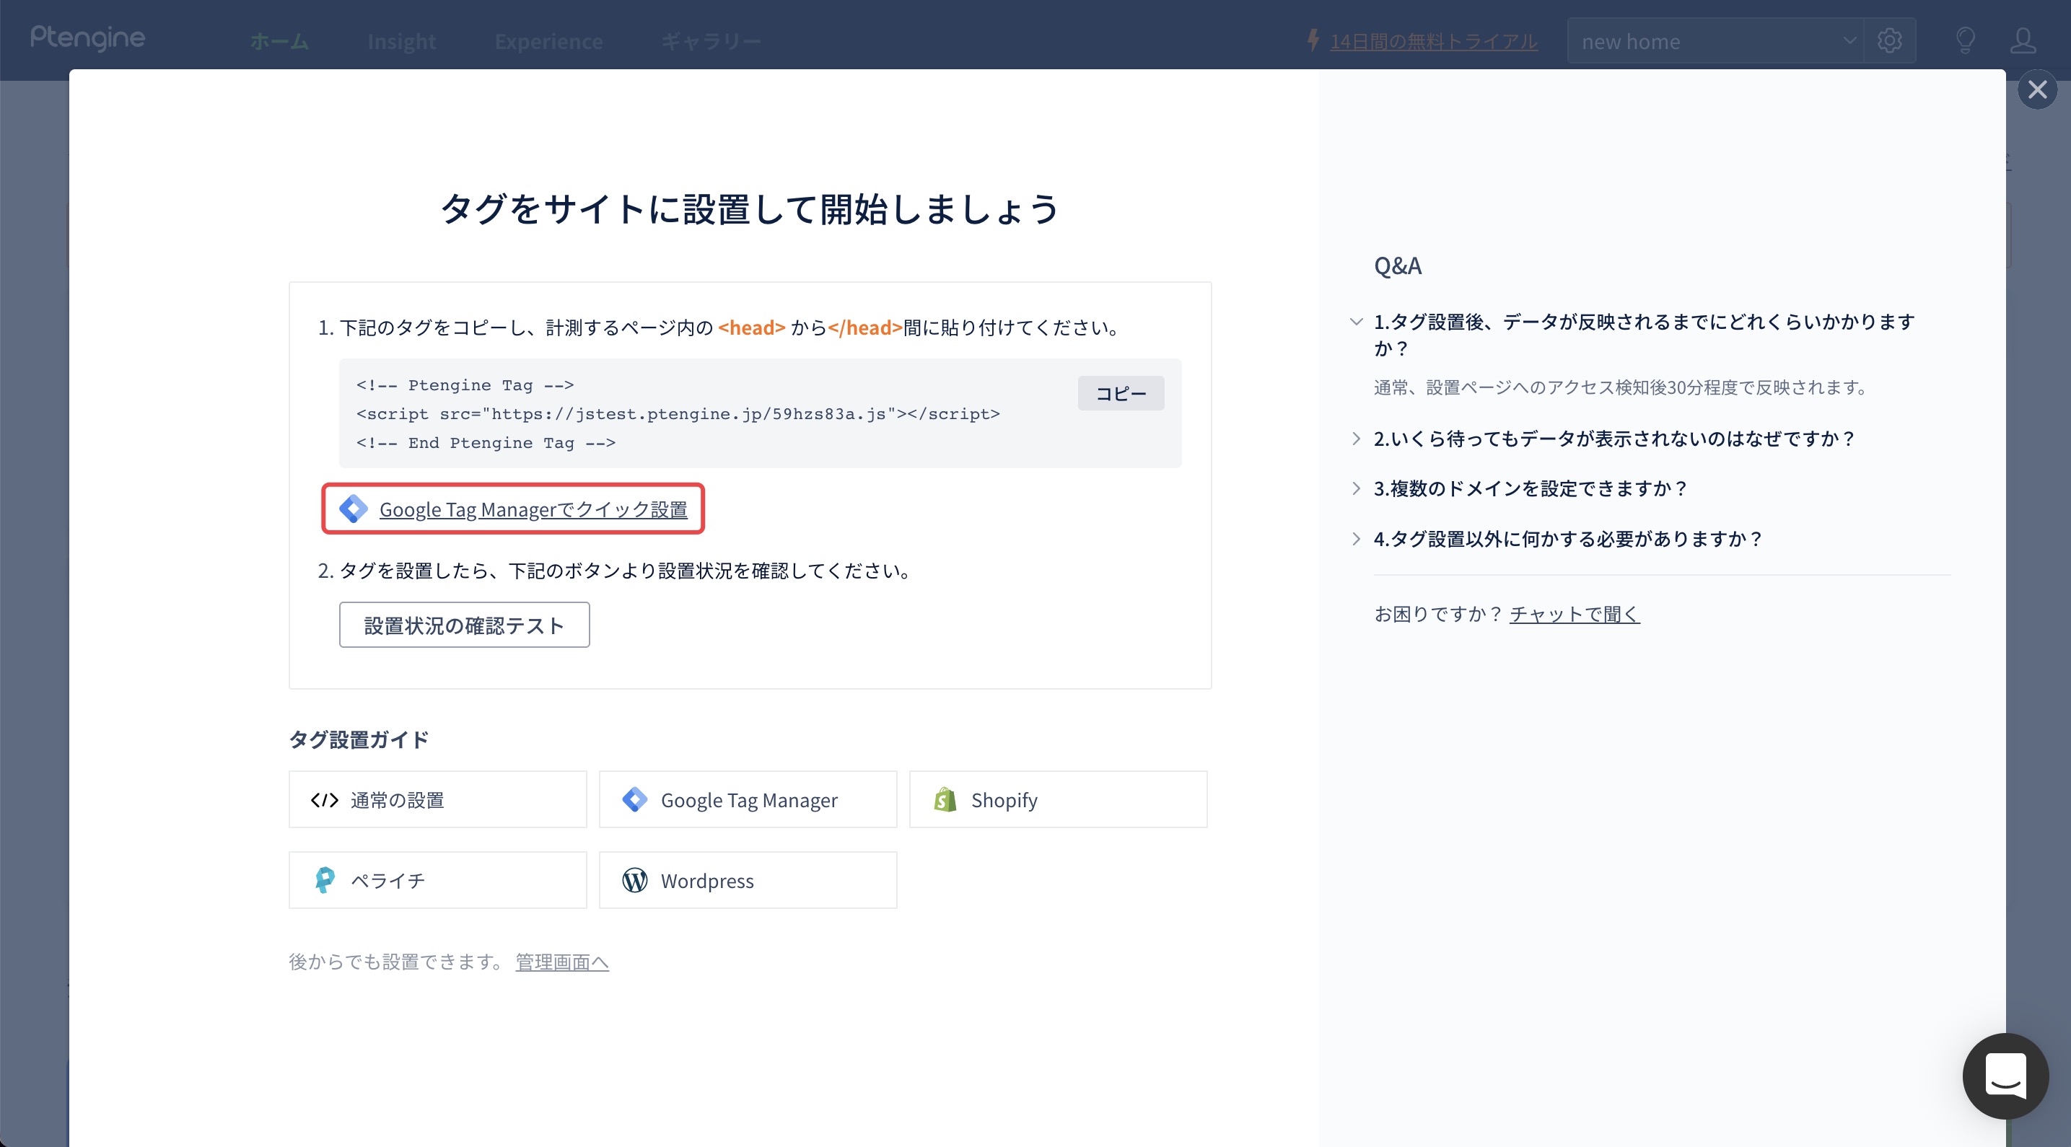Image resolution: width=2071 pixels, height=1147 pixels.
Task: Open Google Tag Managerでクイック設置 link
Action: click(533, 509)
